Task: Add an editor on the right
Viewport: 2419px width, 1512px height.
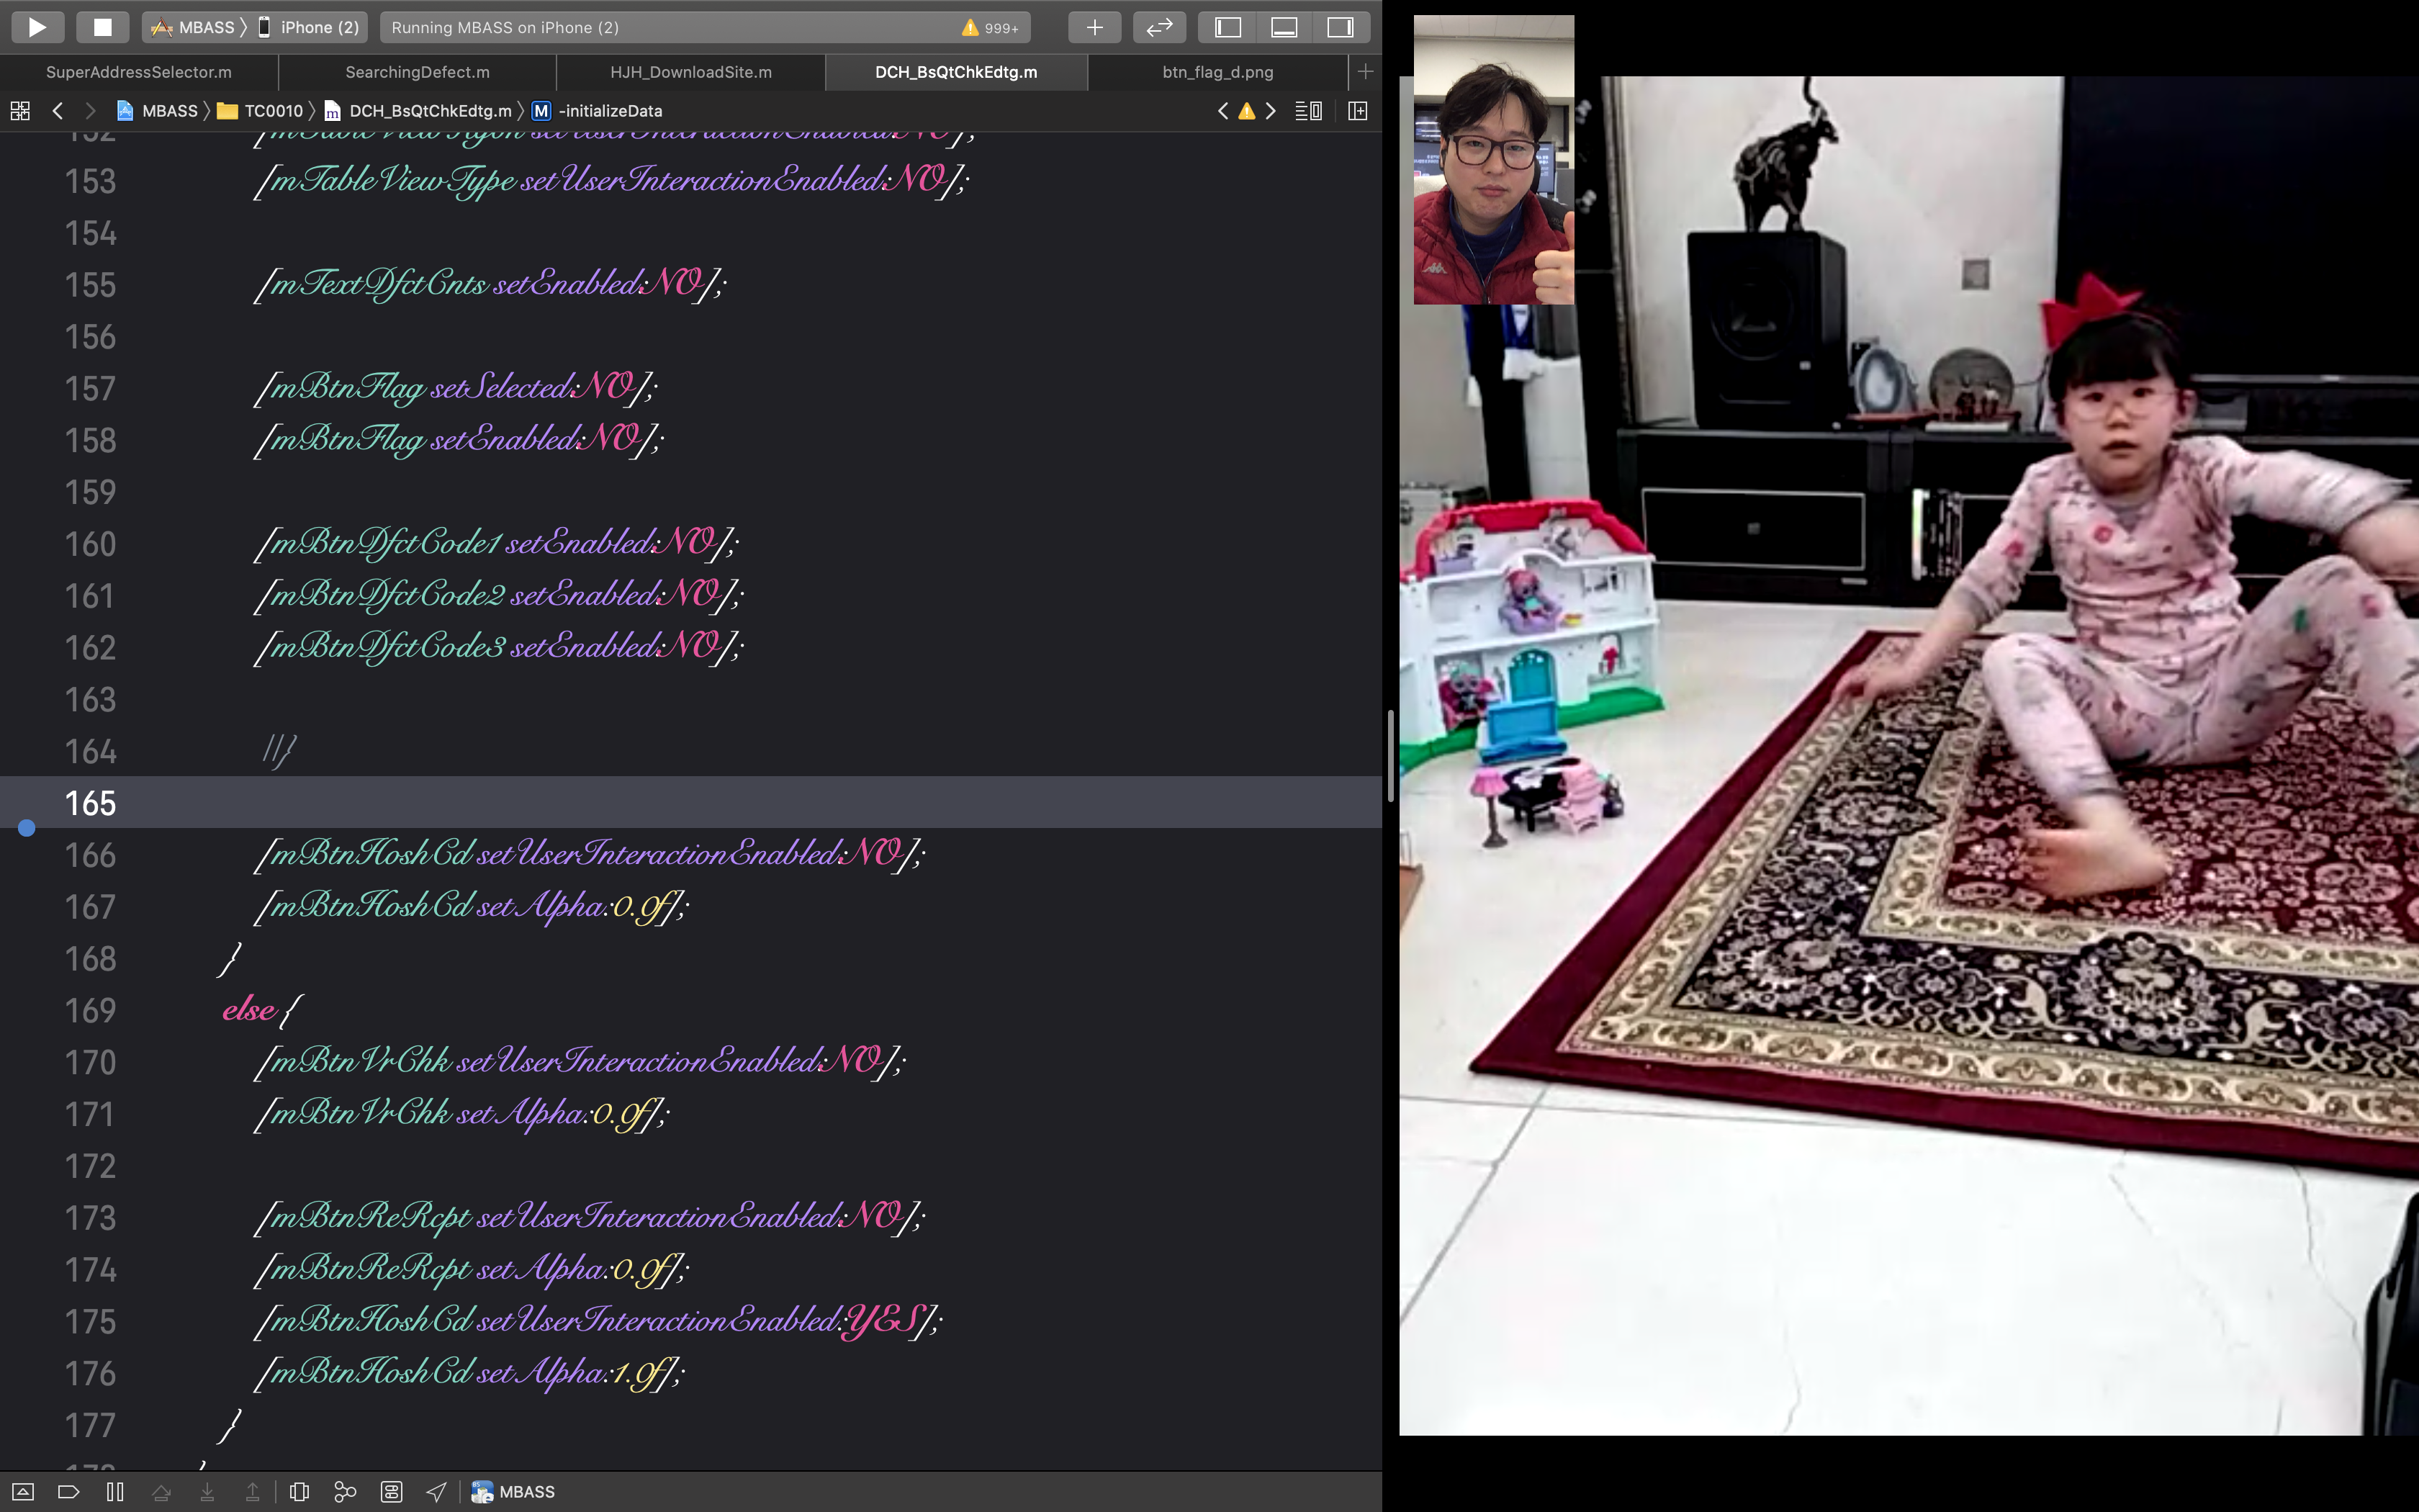Action: point(1357,111)
